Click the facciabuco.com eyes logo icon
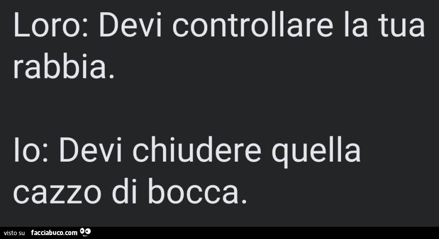 pos(85,232)
